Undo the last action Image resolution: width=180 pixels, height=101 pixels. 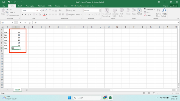click(9, 2)
